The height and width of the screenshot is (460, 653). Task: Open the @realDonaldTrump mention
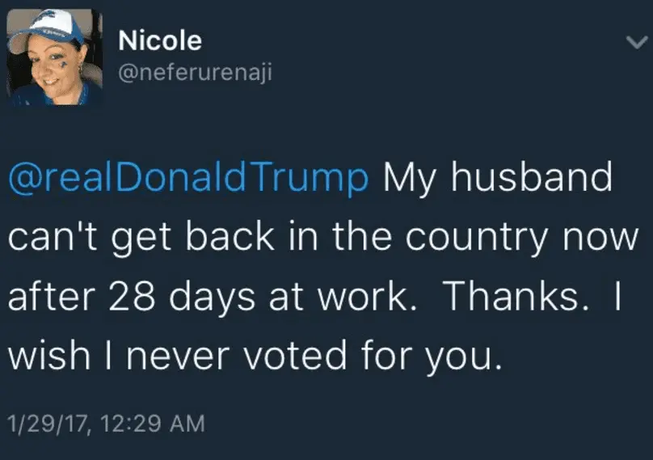coord(188,179)
